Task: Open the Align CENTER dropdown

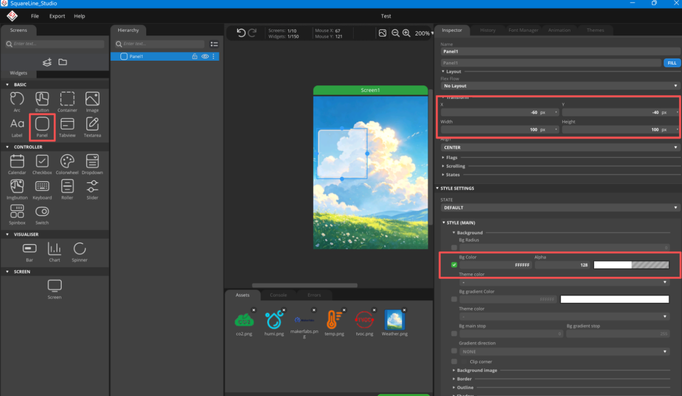Action: pos(560,147)
